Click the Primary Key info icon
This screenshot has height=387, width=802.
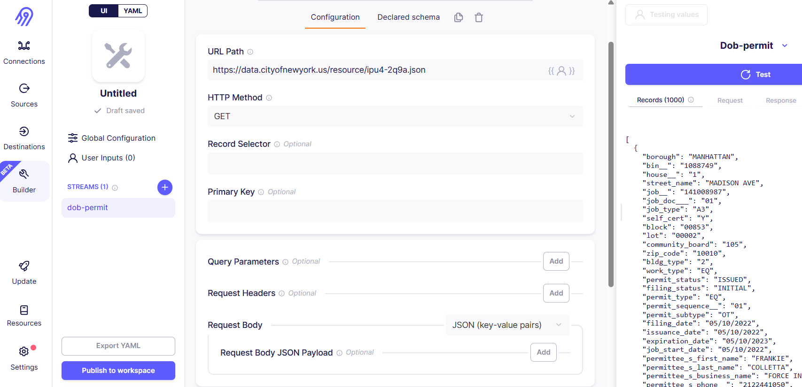(261, 192)
